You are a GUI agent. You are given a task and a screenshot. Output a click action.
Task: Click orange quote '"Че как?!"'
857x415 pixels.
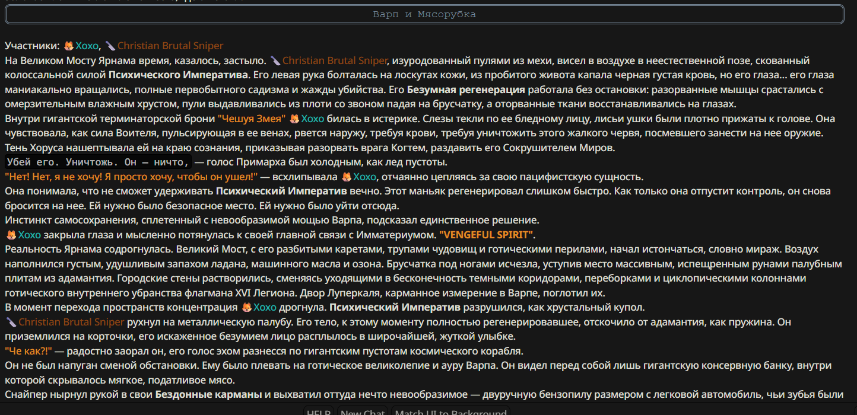click(28, 351)
